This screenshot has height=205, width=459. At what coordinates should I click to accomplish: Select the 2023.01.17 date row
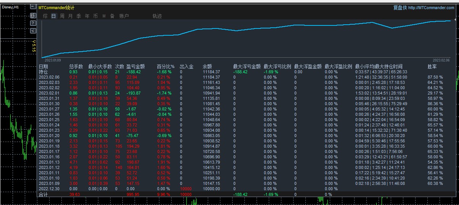(x=49, y=151)
